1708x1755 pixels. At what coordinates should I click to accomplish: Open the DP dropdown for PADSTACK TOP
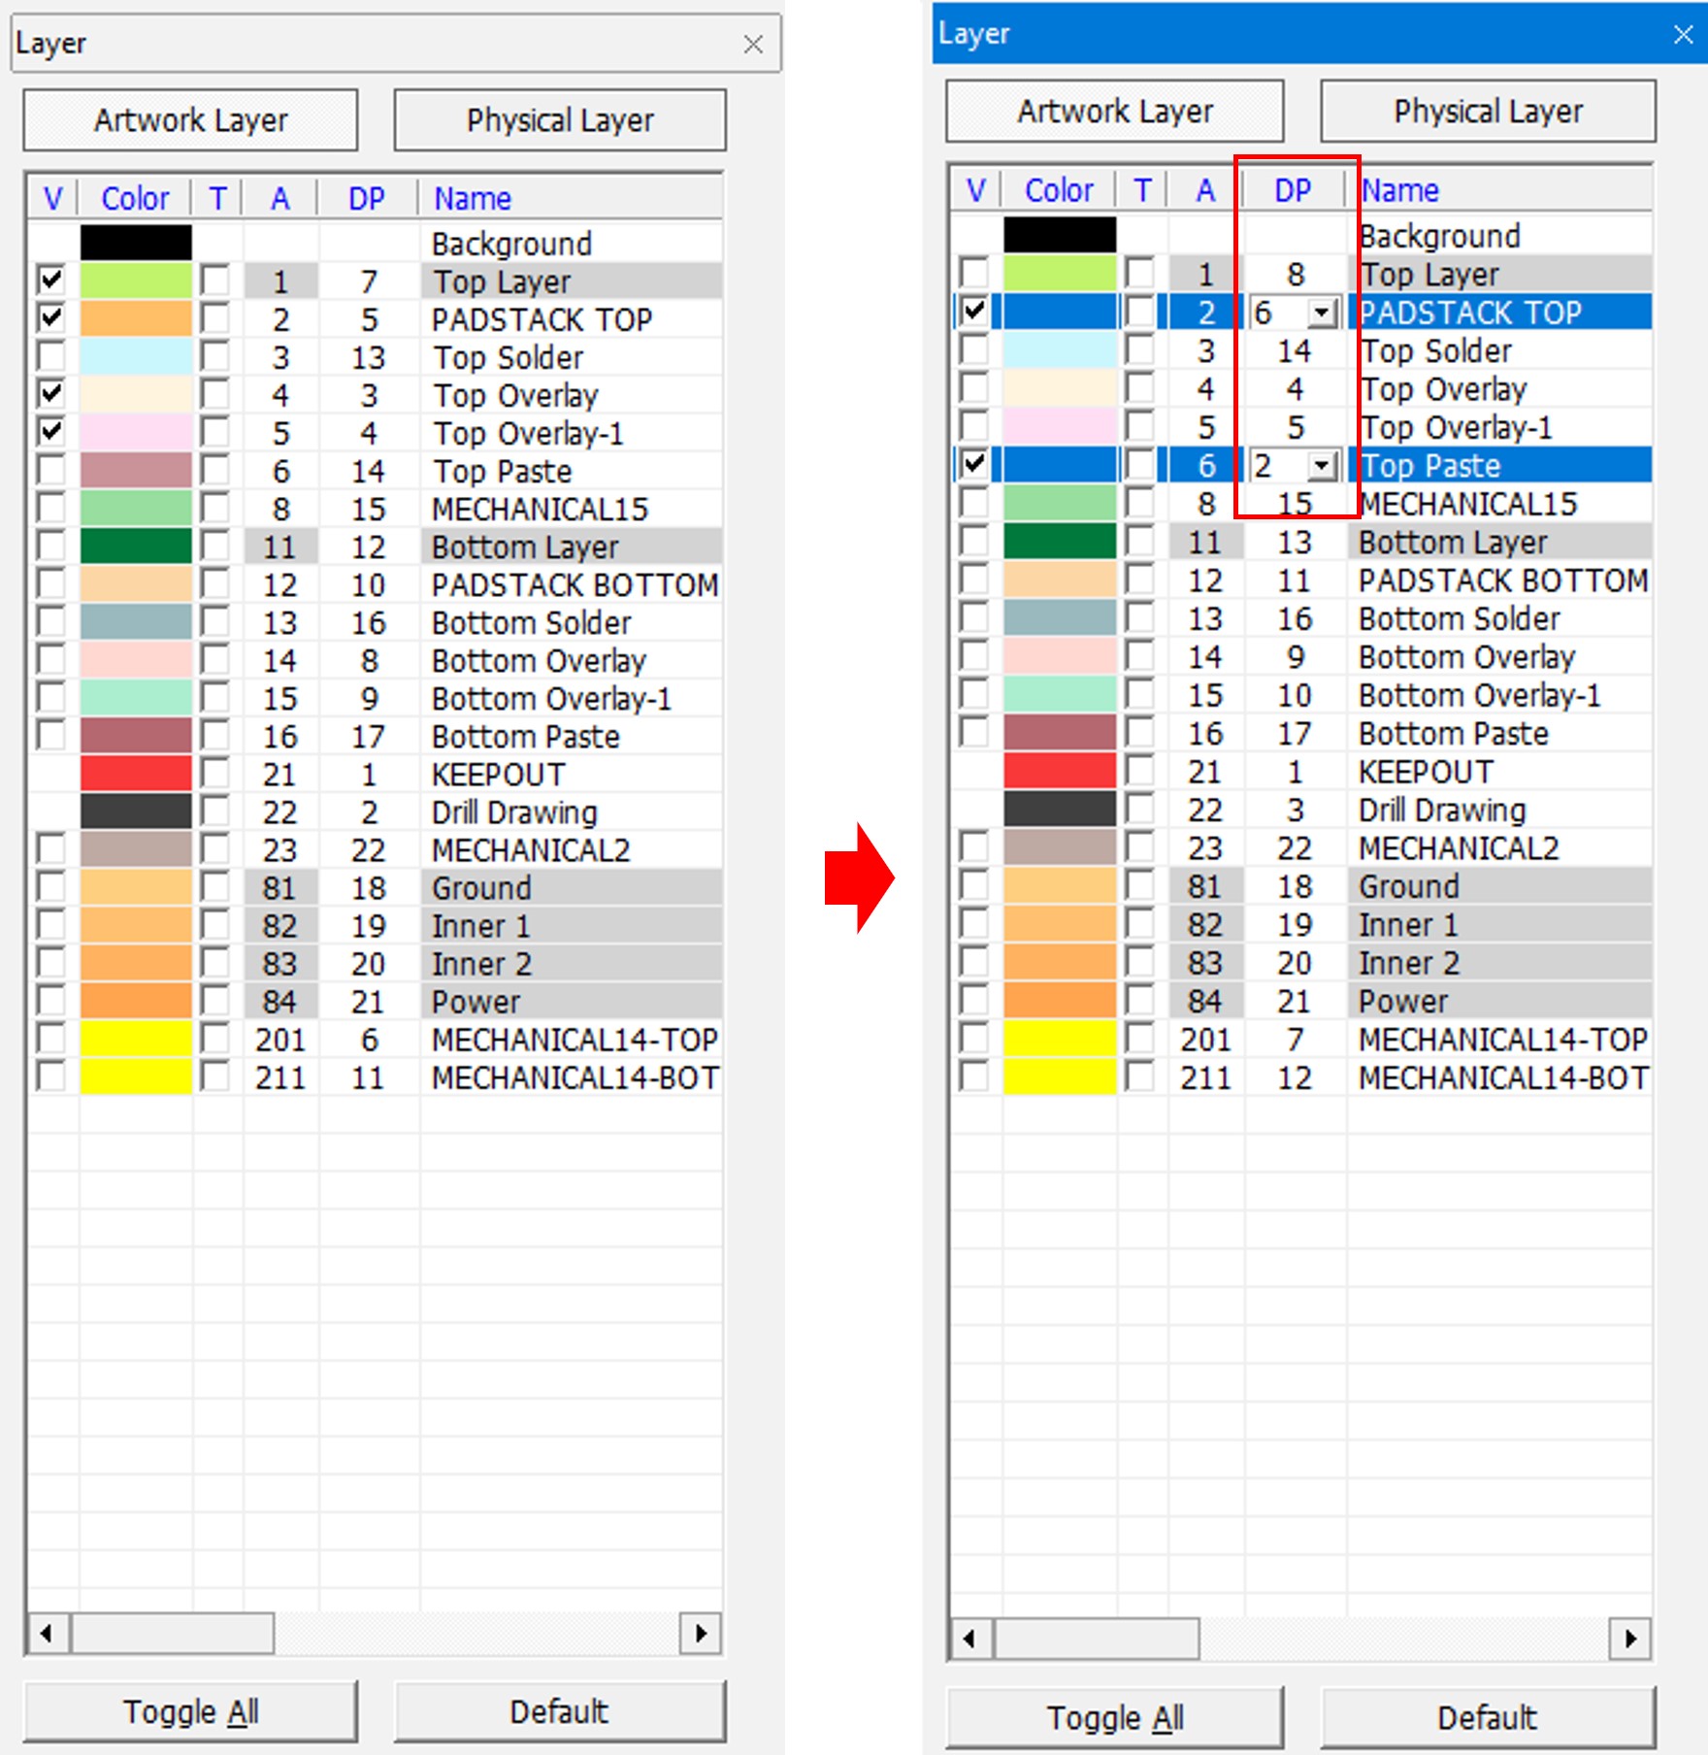[x=1321, y=314]
